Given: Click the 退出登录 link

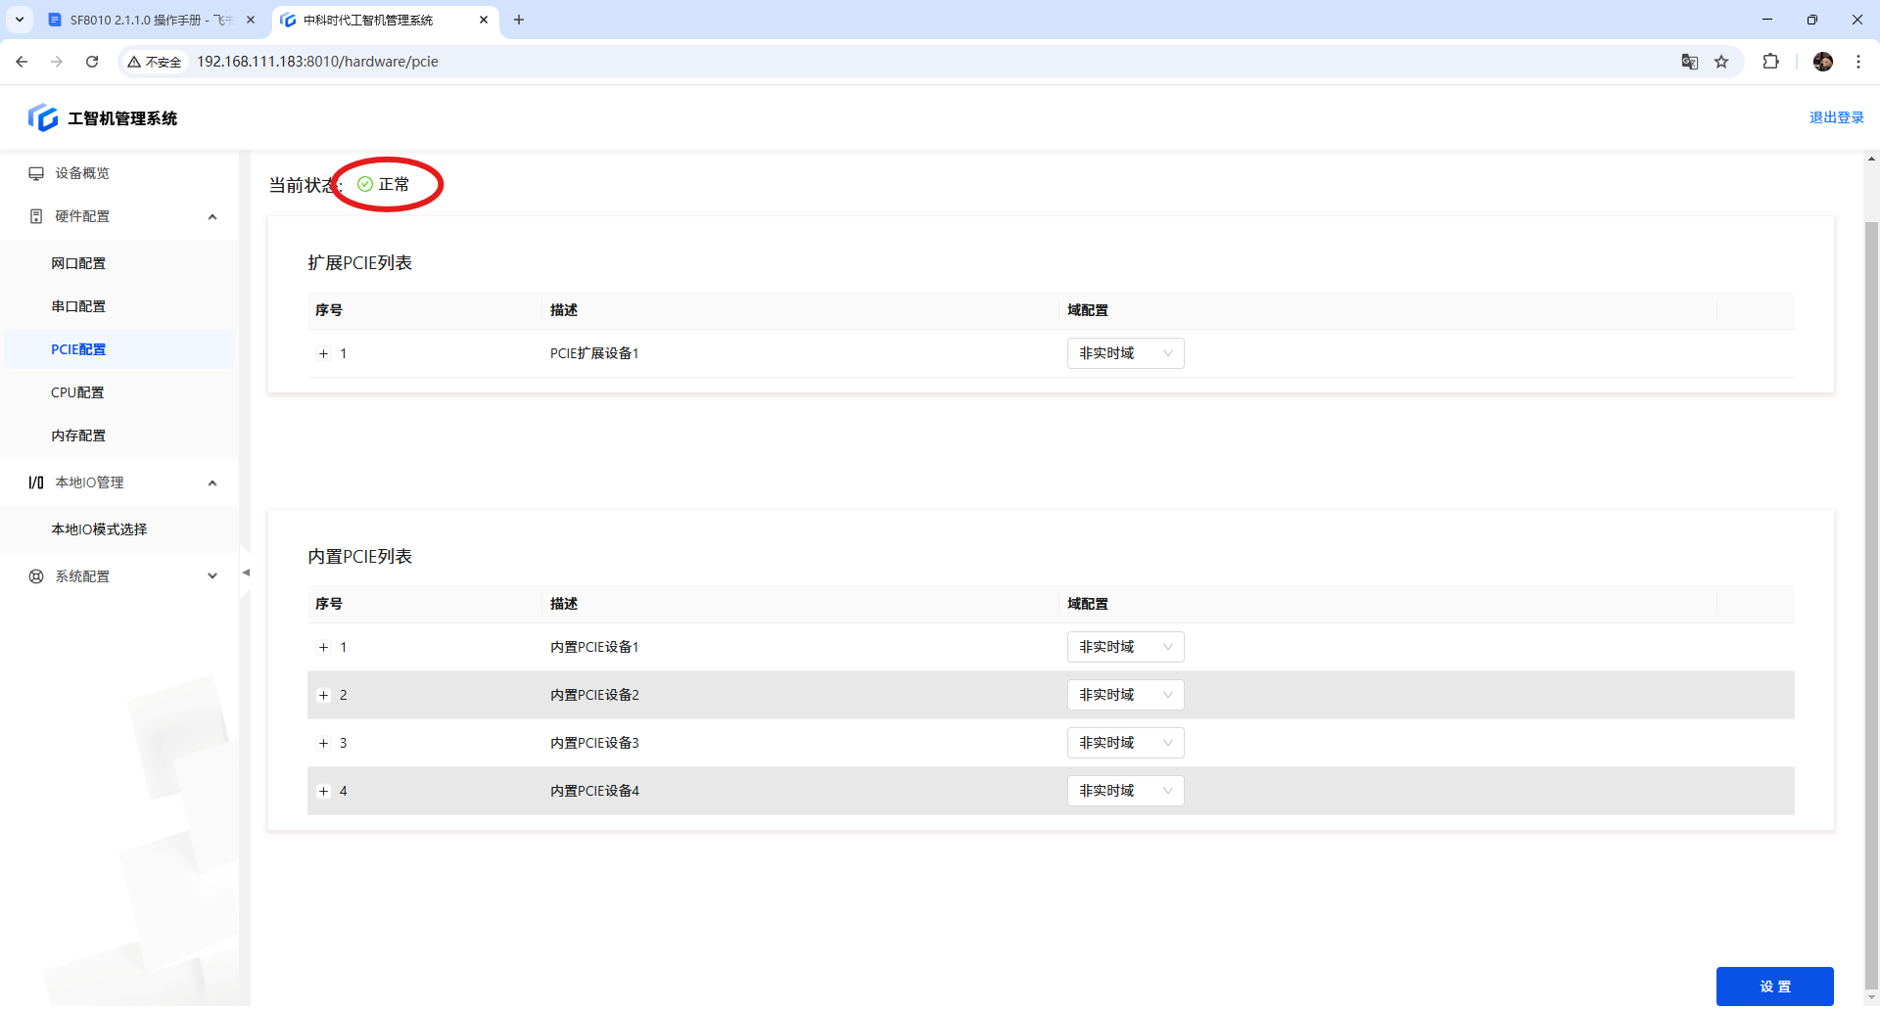Looking at the screenshot, I should 1836,117.
